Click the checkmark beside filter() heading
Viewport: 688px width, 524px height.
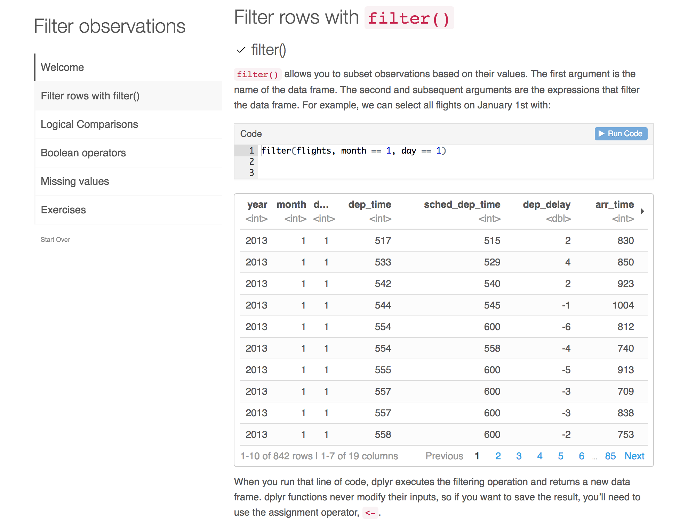point(241,50)
